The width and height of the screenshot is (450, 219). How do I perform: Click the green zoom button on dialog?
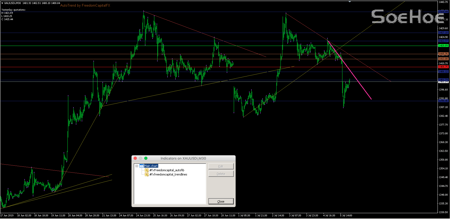coord(146,158)
